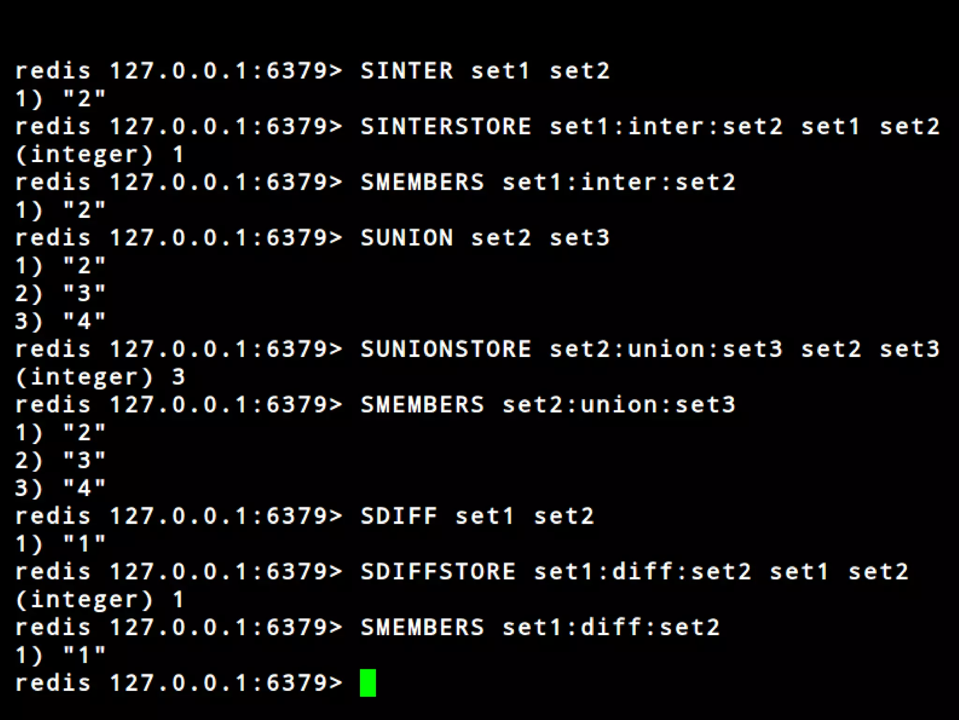Click the SUNION set2 set3 command
The width and height of the screenshot is (959, 720).
click(x=485, y=238)
